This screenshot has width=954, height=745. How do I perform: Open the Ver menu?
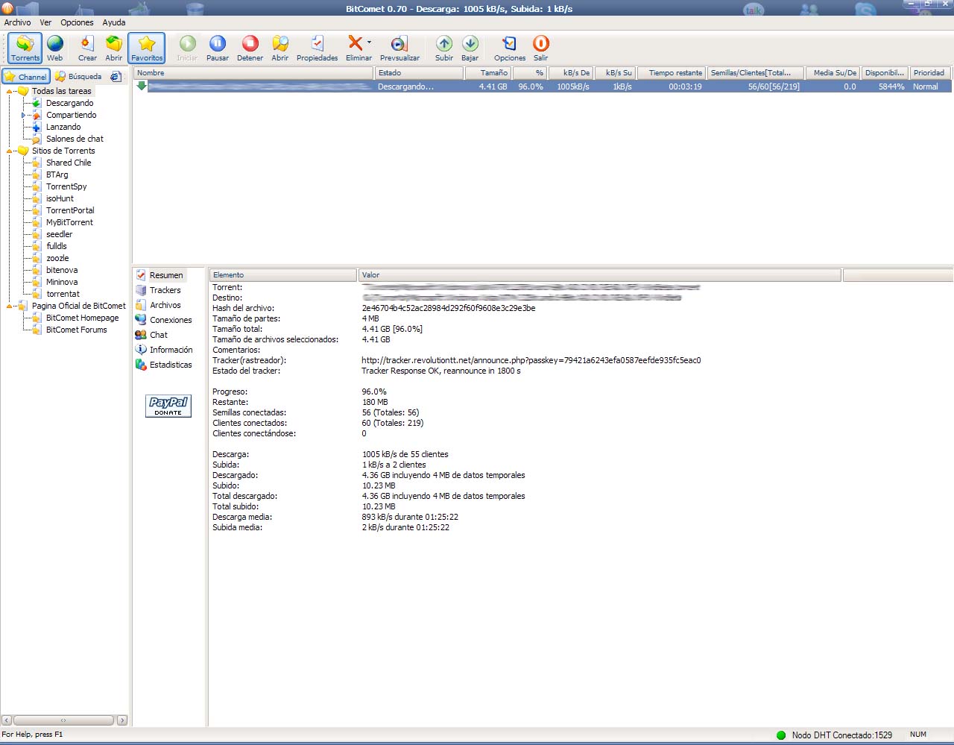(x=45, y=22)
